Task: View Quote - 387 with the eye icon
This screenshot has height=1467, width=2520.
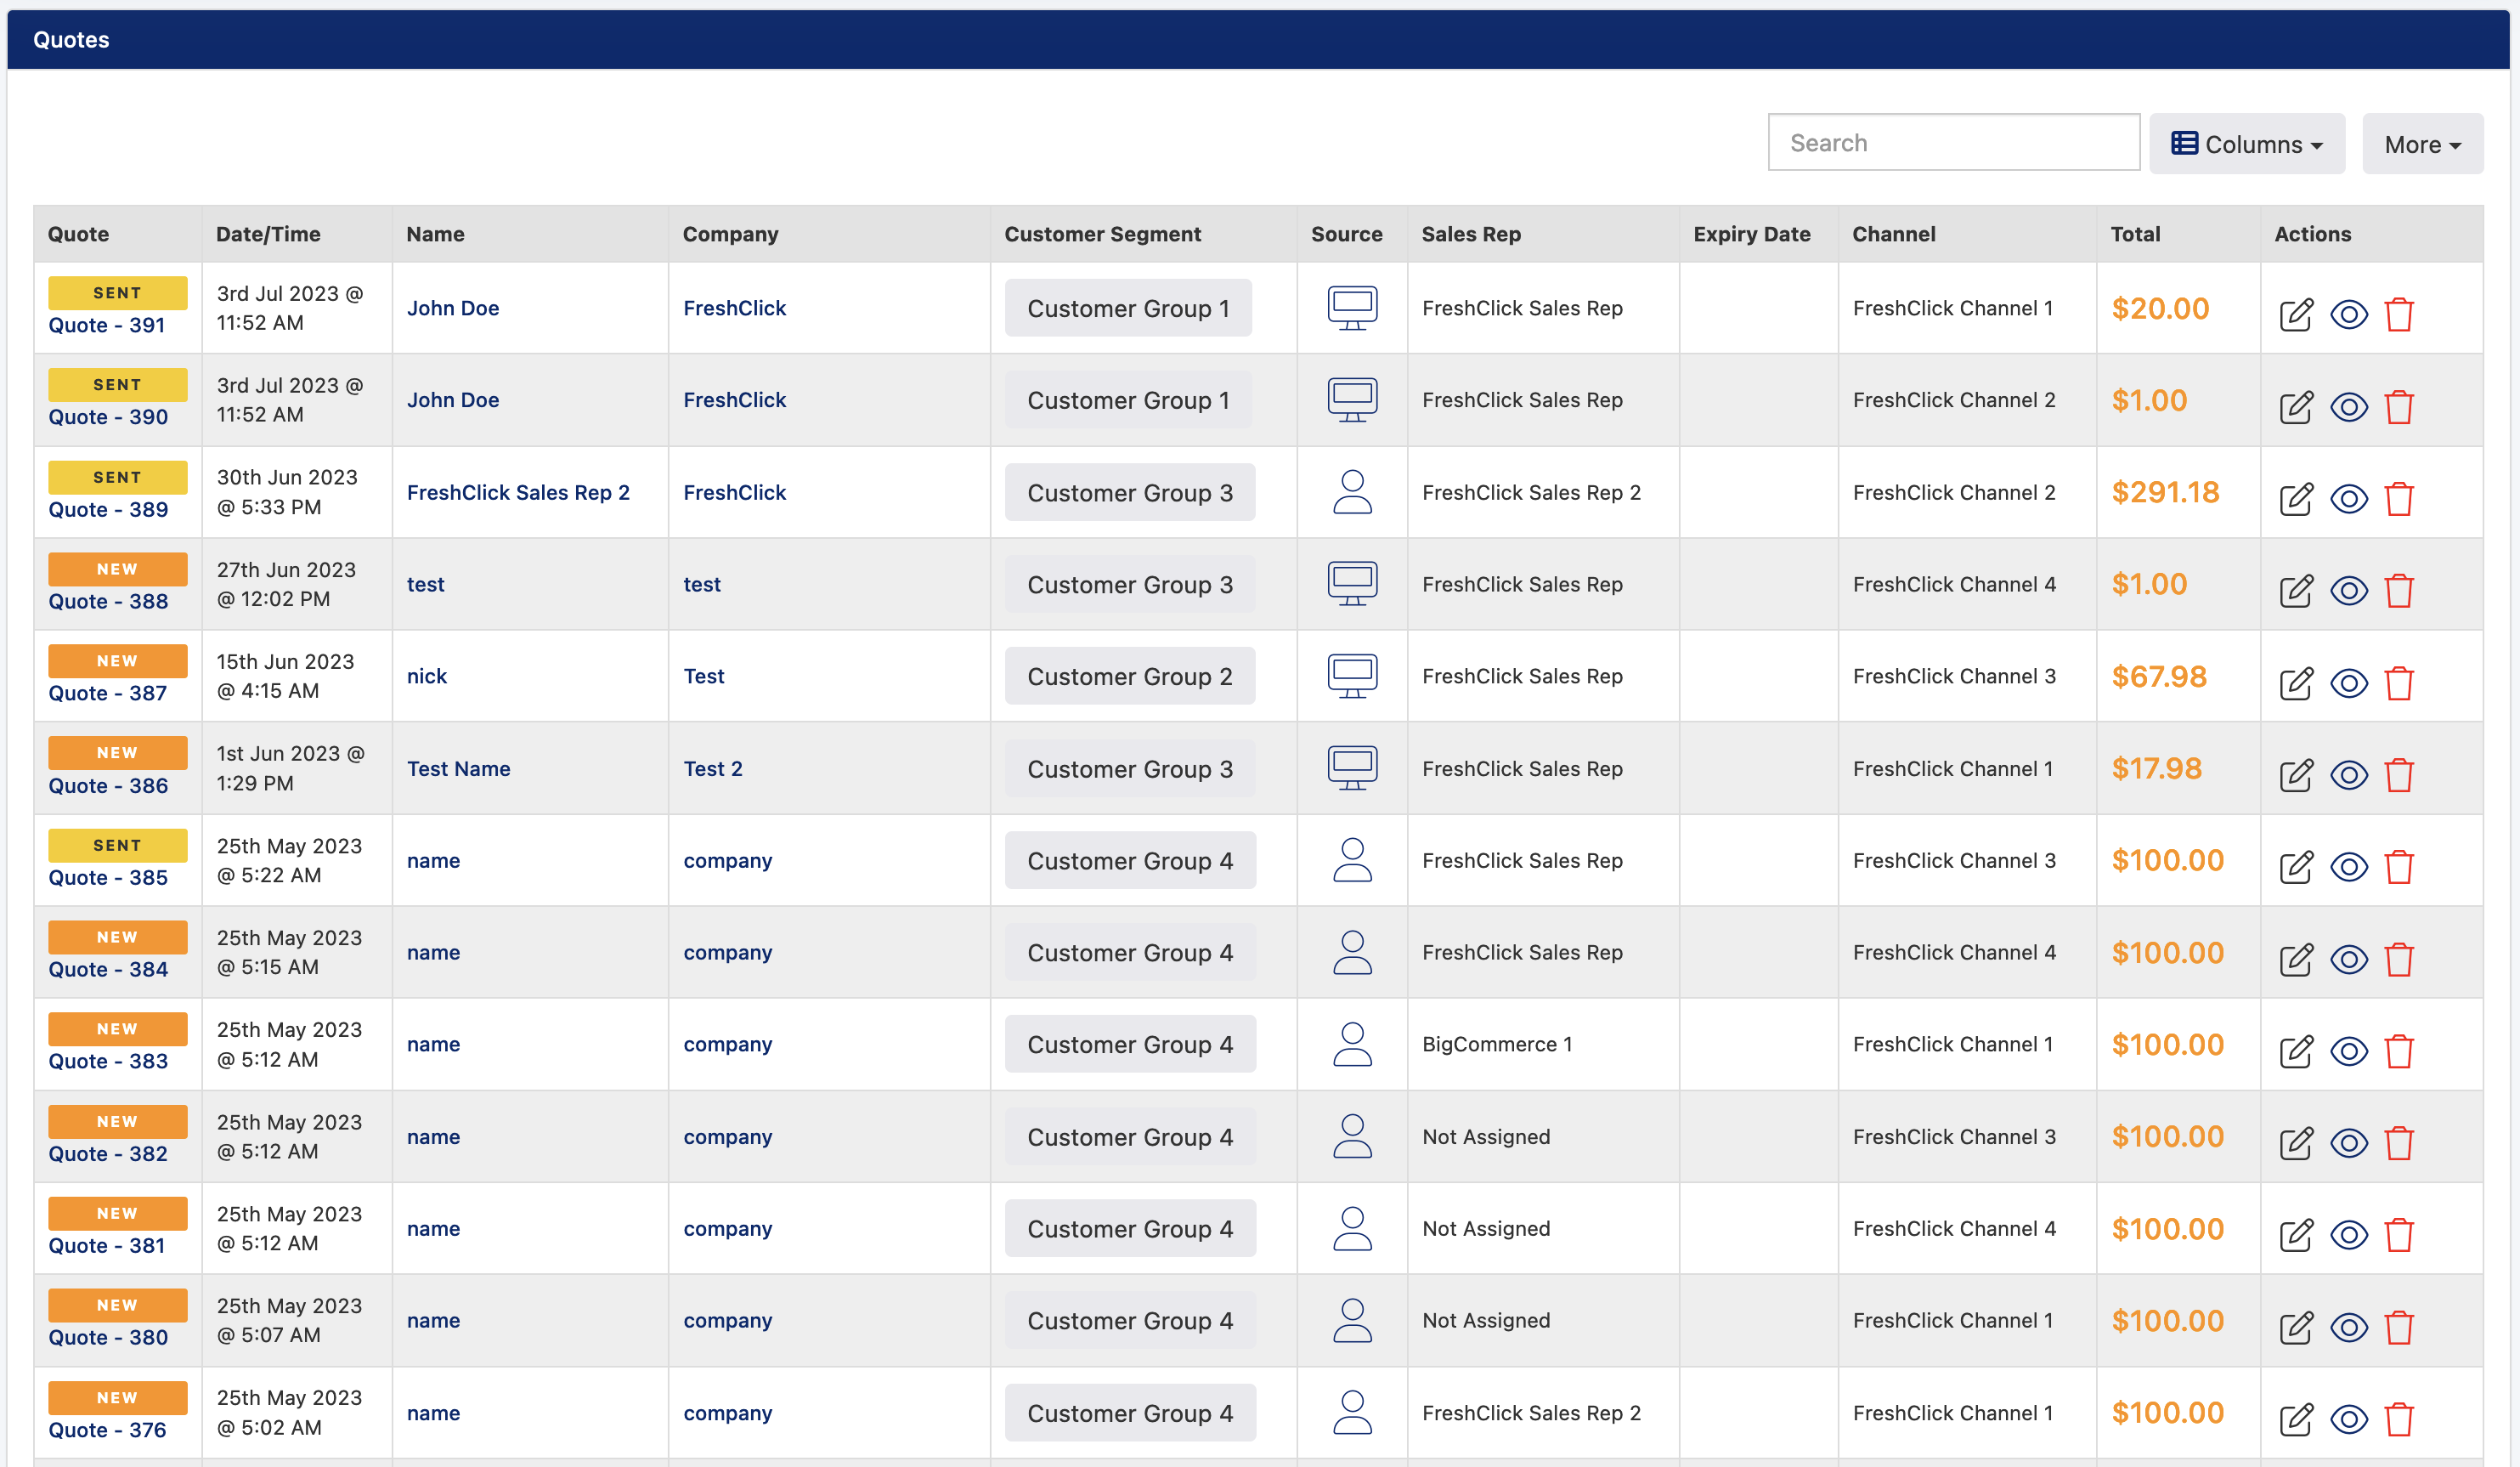Action: click(x=2349, y=683)
